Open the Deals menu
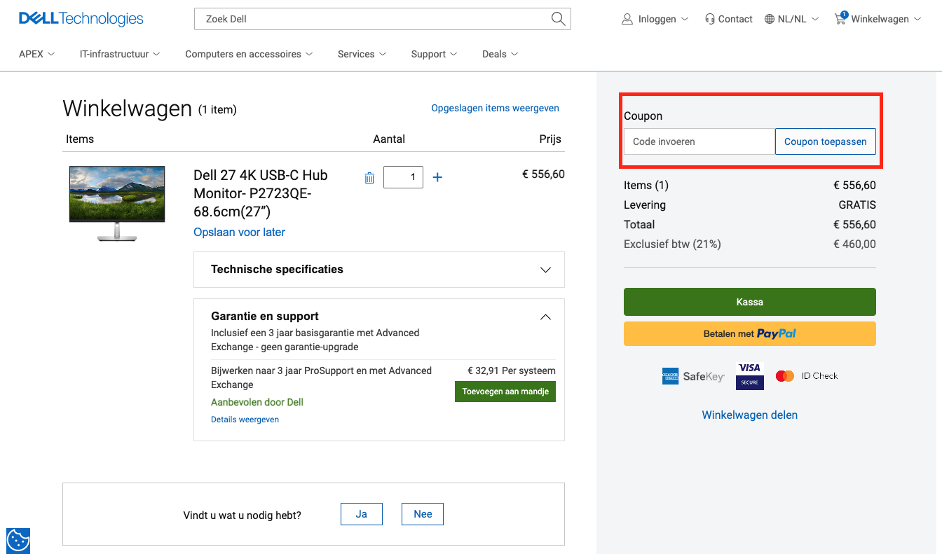942x554 pixels. pos(500,54)
